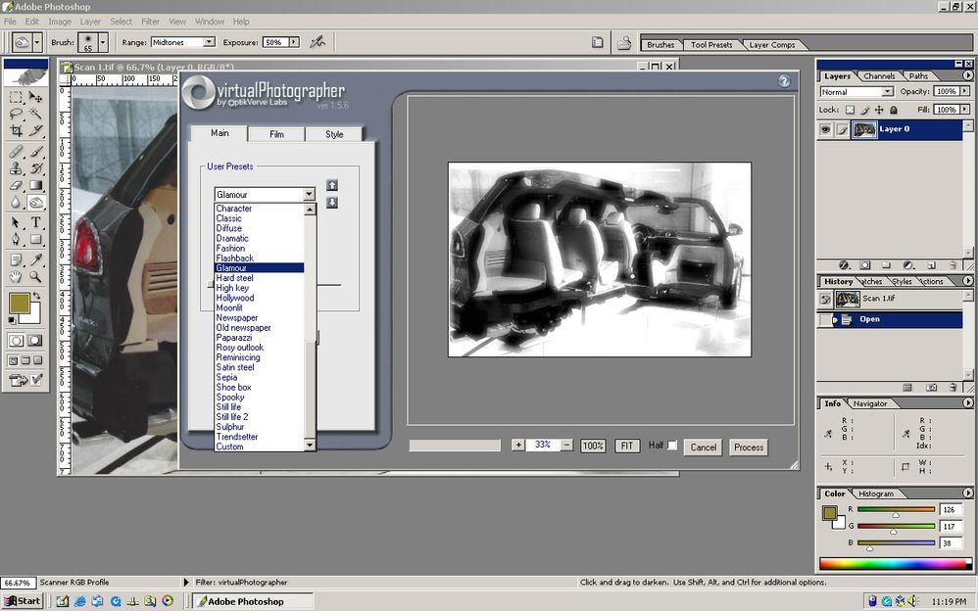Open the Opacity slider arrow

tap(965, 91)
